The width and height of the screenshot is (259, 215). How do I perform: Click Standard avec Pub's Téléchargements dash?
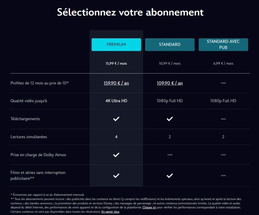[223, 119]
